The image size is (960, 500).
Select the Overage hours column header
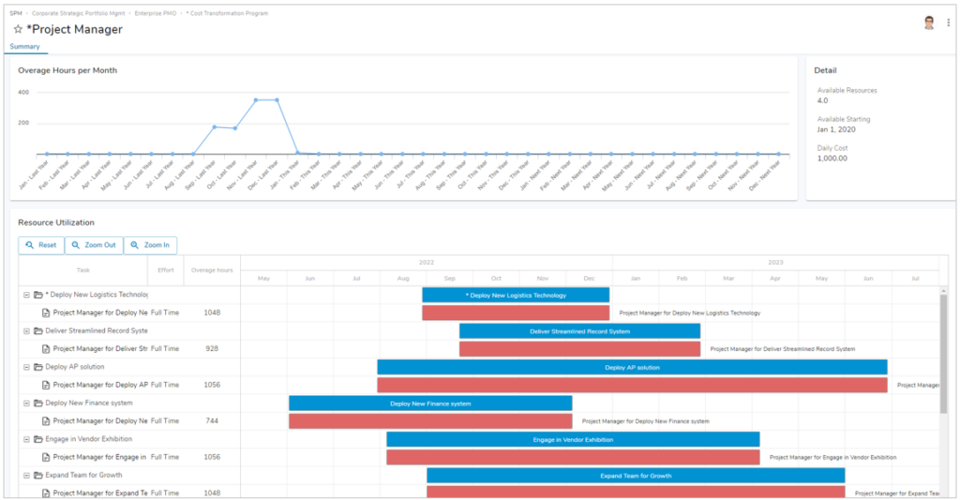212,271
